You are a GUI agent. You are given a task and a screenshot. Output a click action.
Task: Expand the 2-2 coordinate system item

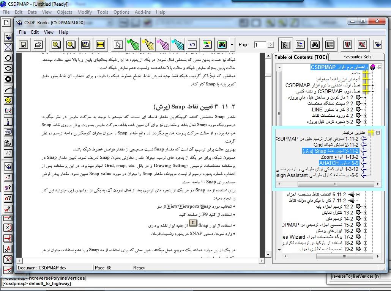click(365, 103)
